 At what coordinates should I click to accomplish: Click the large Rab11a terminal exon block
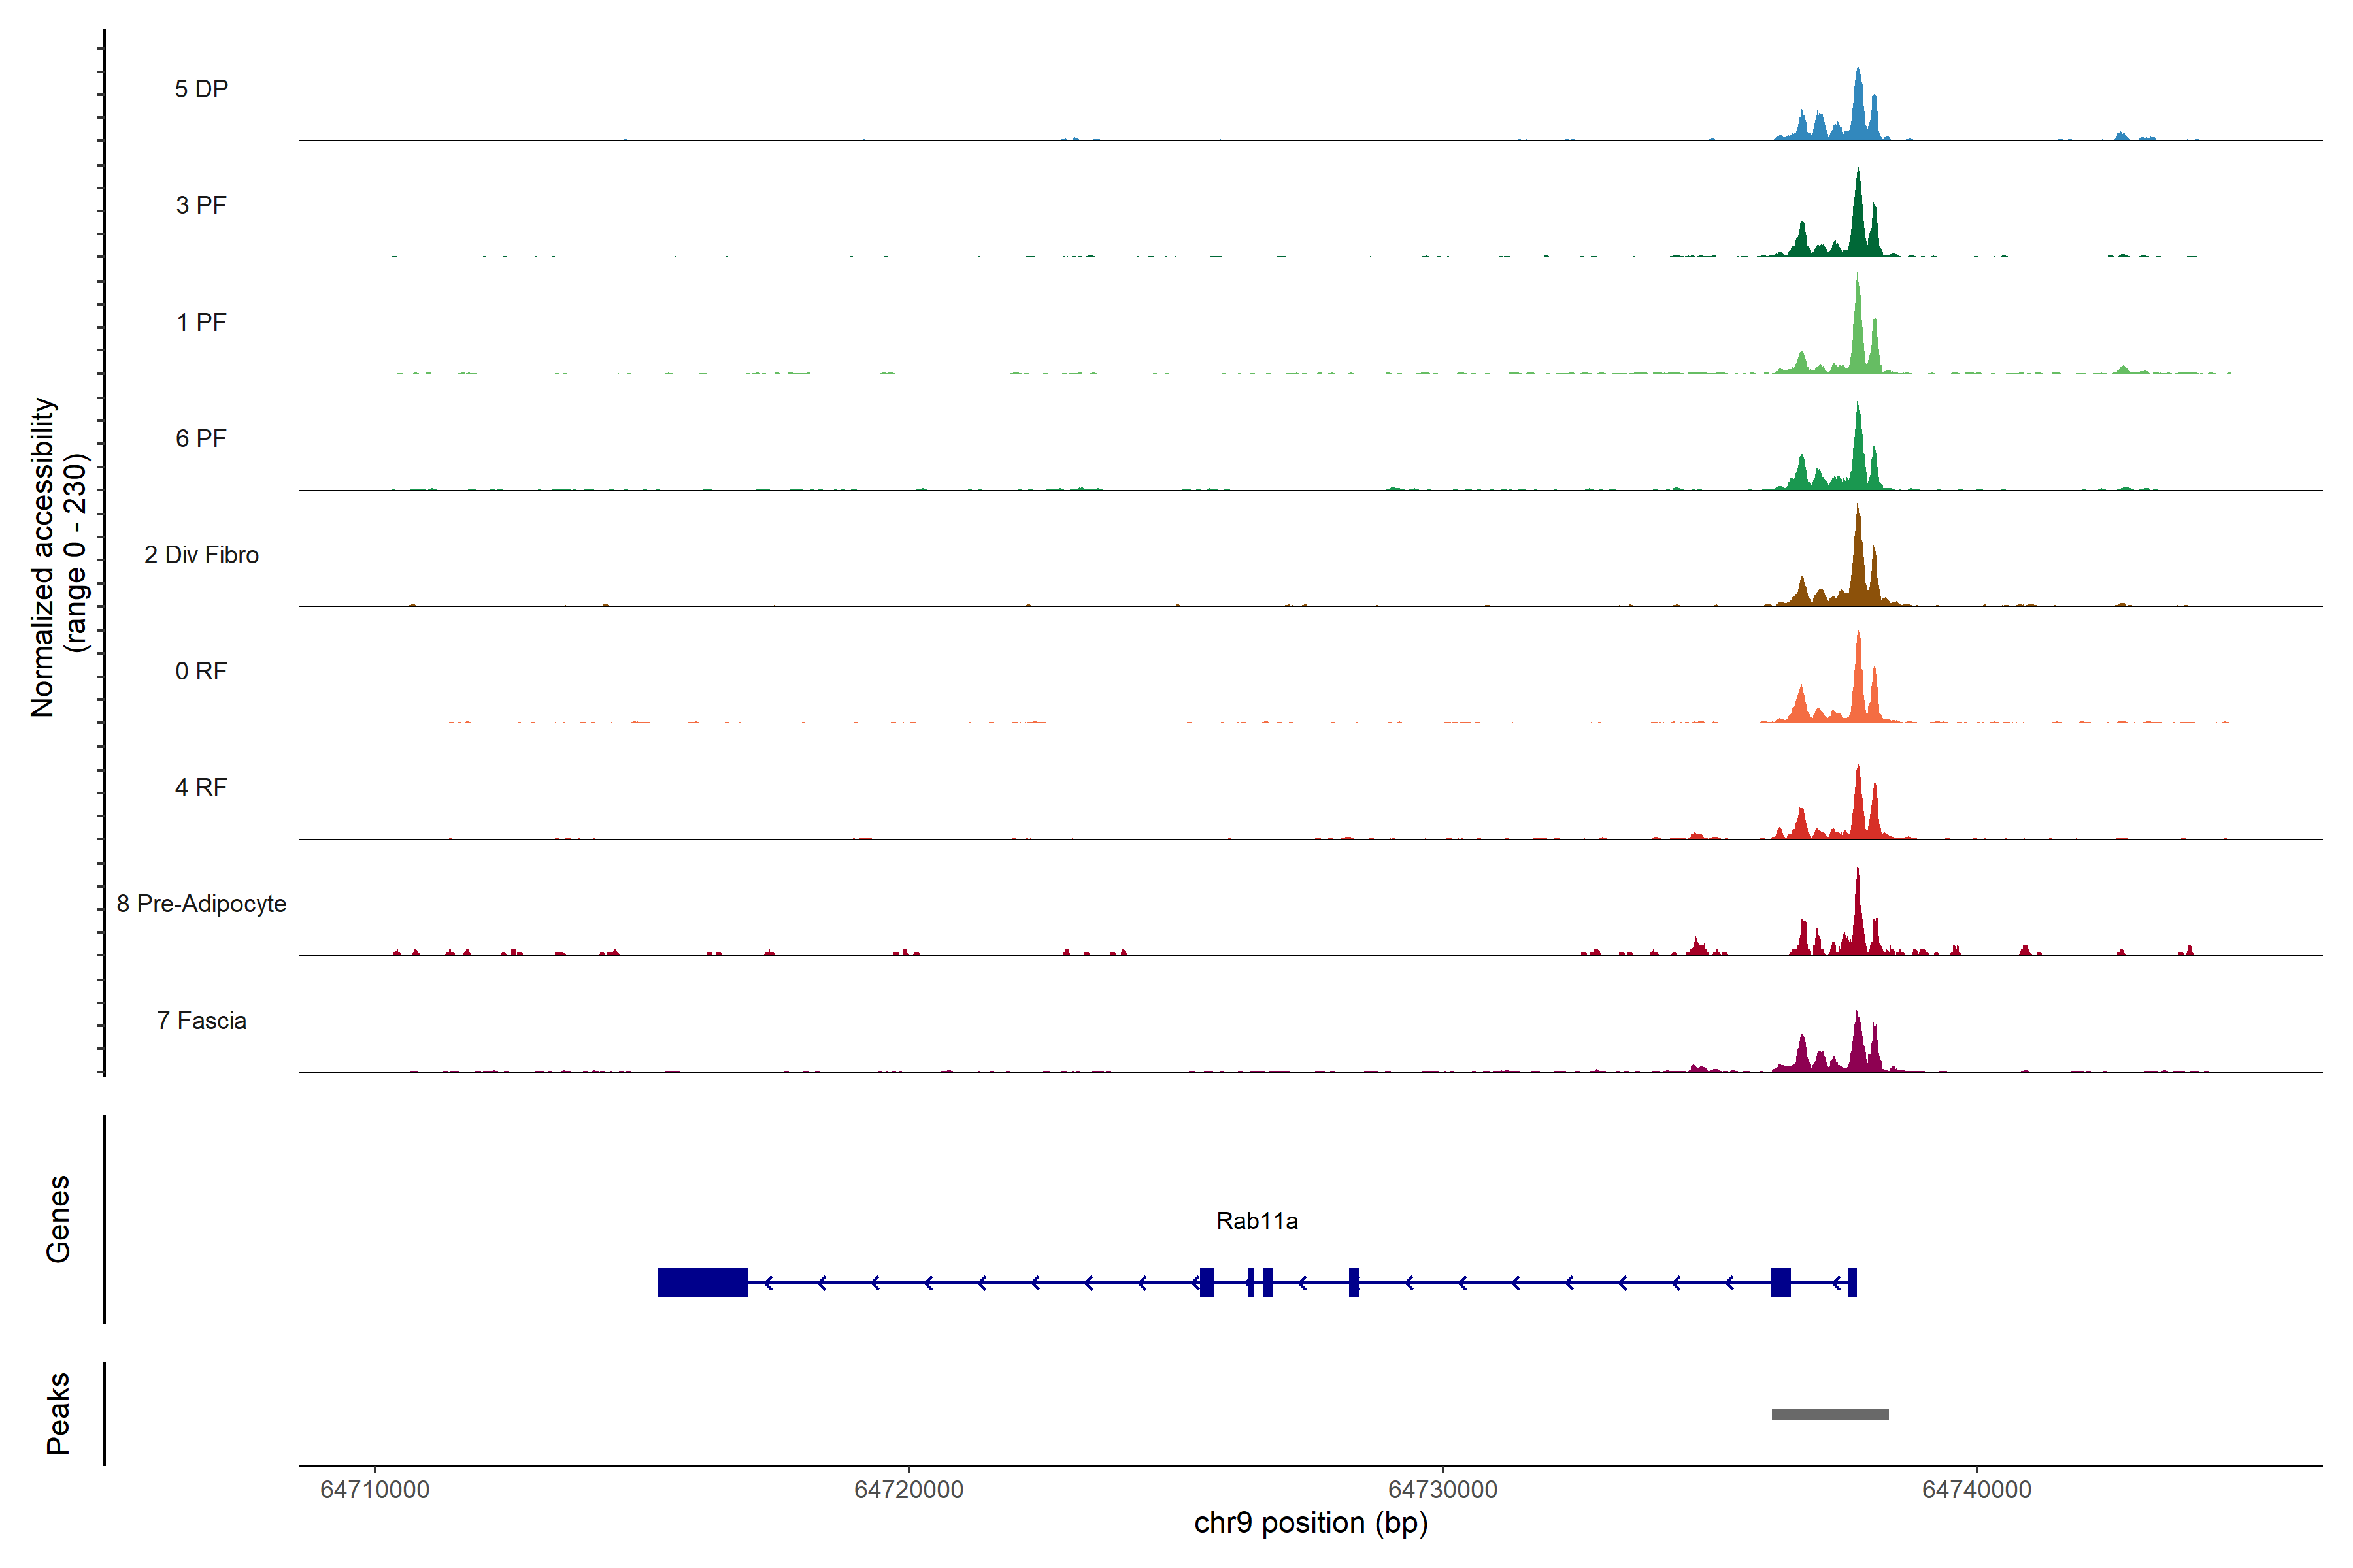(x=702, y=1282)
